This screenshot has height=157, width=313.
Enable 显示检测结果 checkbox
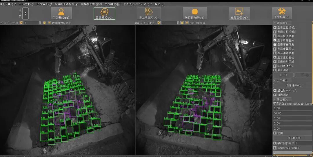pyautogui.click(x=275, y=36)
